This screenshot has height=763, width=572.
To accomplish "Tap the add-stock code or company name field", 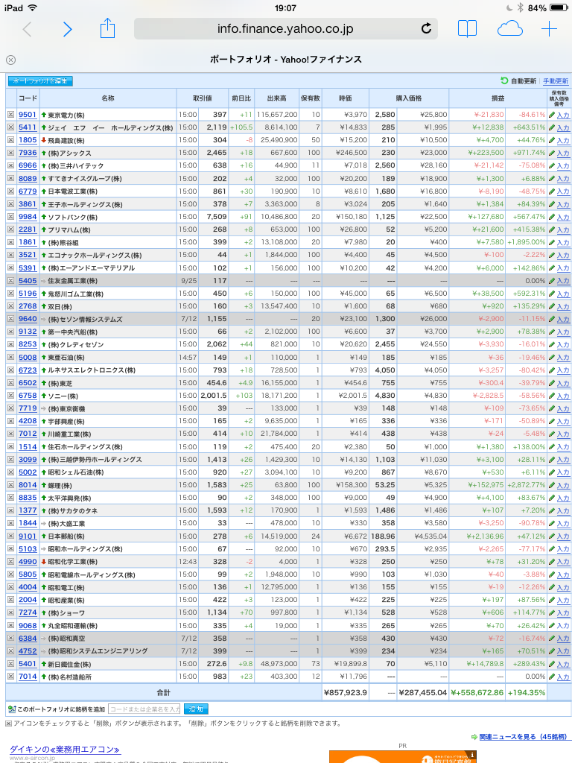I will (x=144, y=709).
